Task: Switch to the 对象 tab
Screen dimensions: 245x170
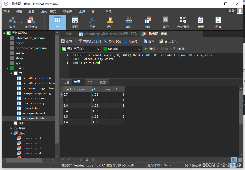Action: point(69,34)
